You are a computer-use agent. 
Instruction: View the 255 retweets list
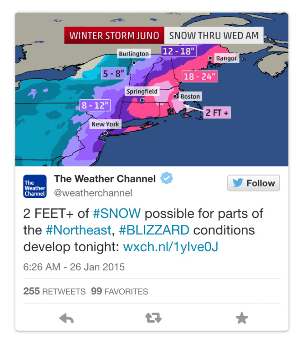pos(54,291)
